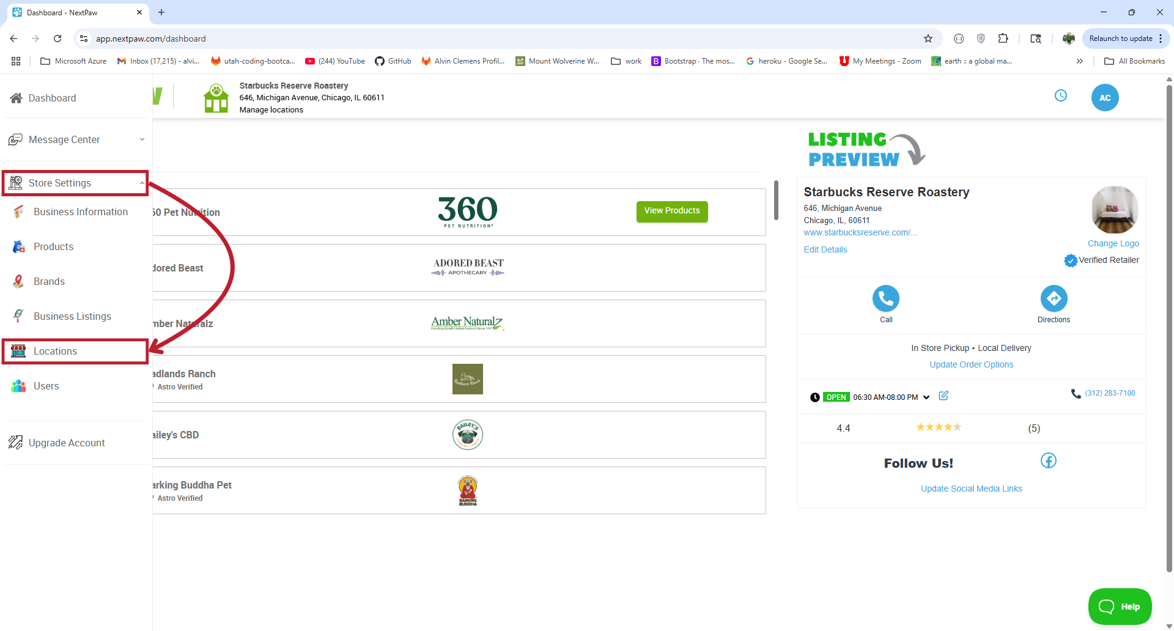Click the Facebook icon under Follow Us
1174x631 pixels.
(x=1049, y=461)
